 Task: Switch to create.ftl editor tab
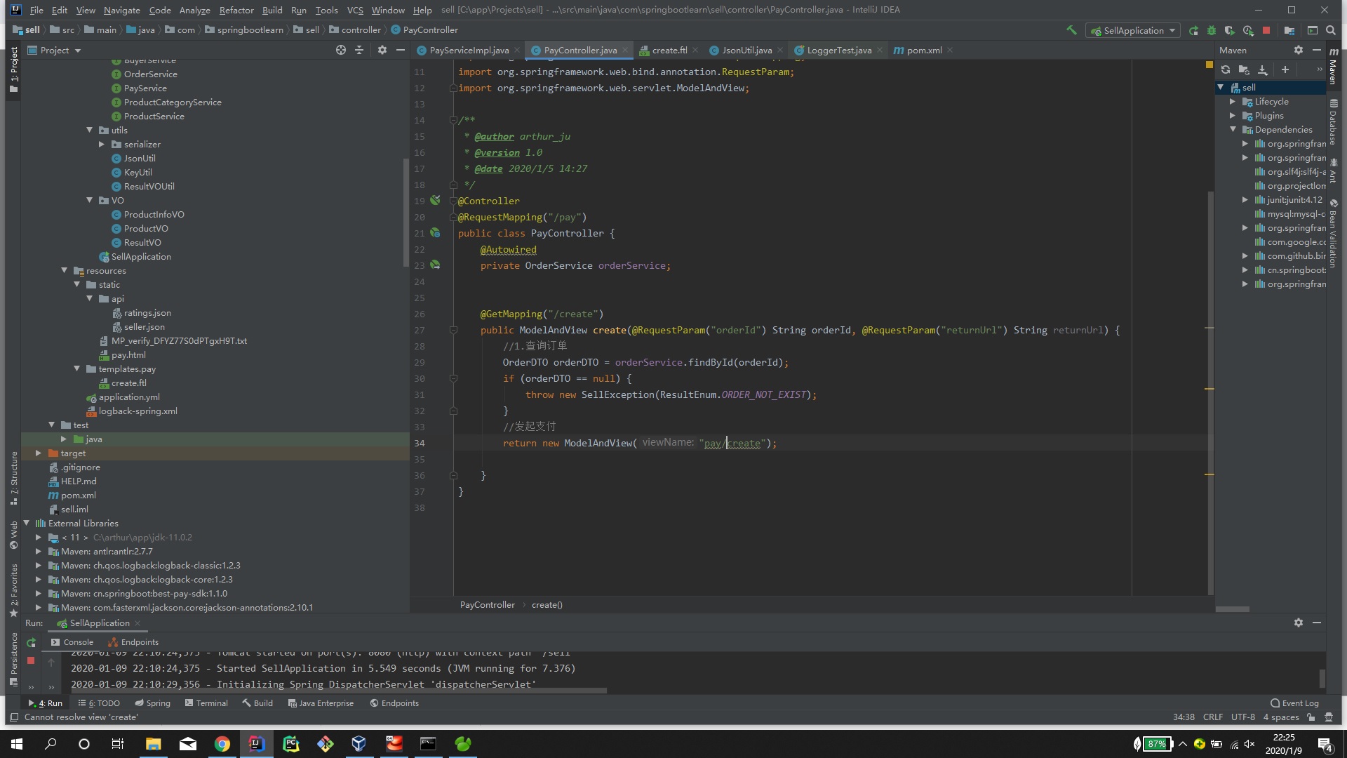[x=669, y=50]
